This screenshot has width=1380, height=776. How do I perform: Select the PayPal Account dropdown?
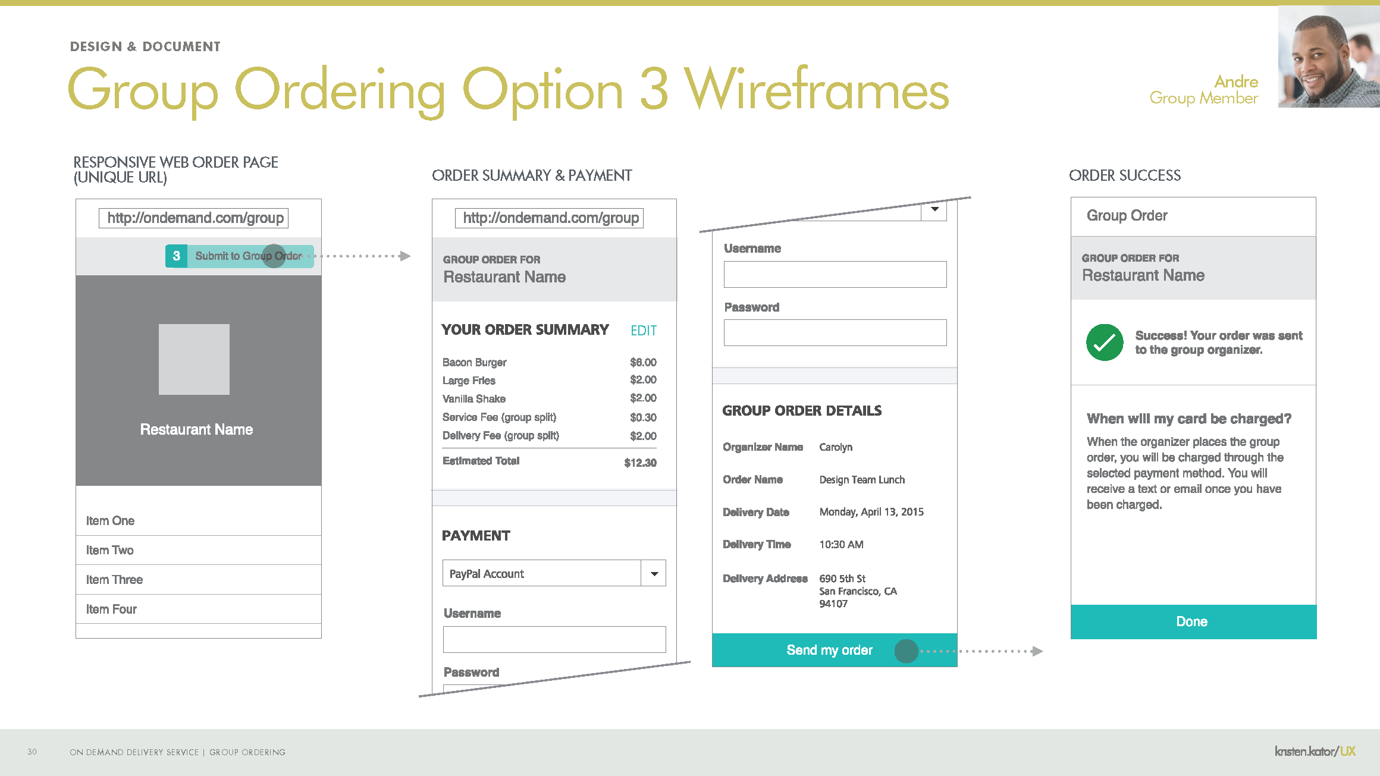tap(554, 572)
